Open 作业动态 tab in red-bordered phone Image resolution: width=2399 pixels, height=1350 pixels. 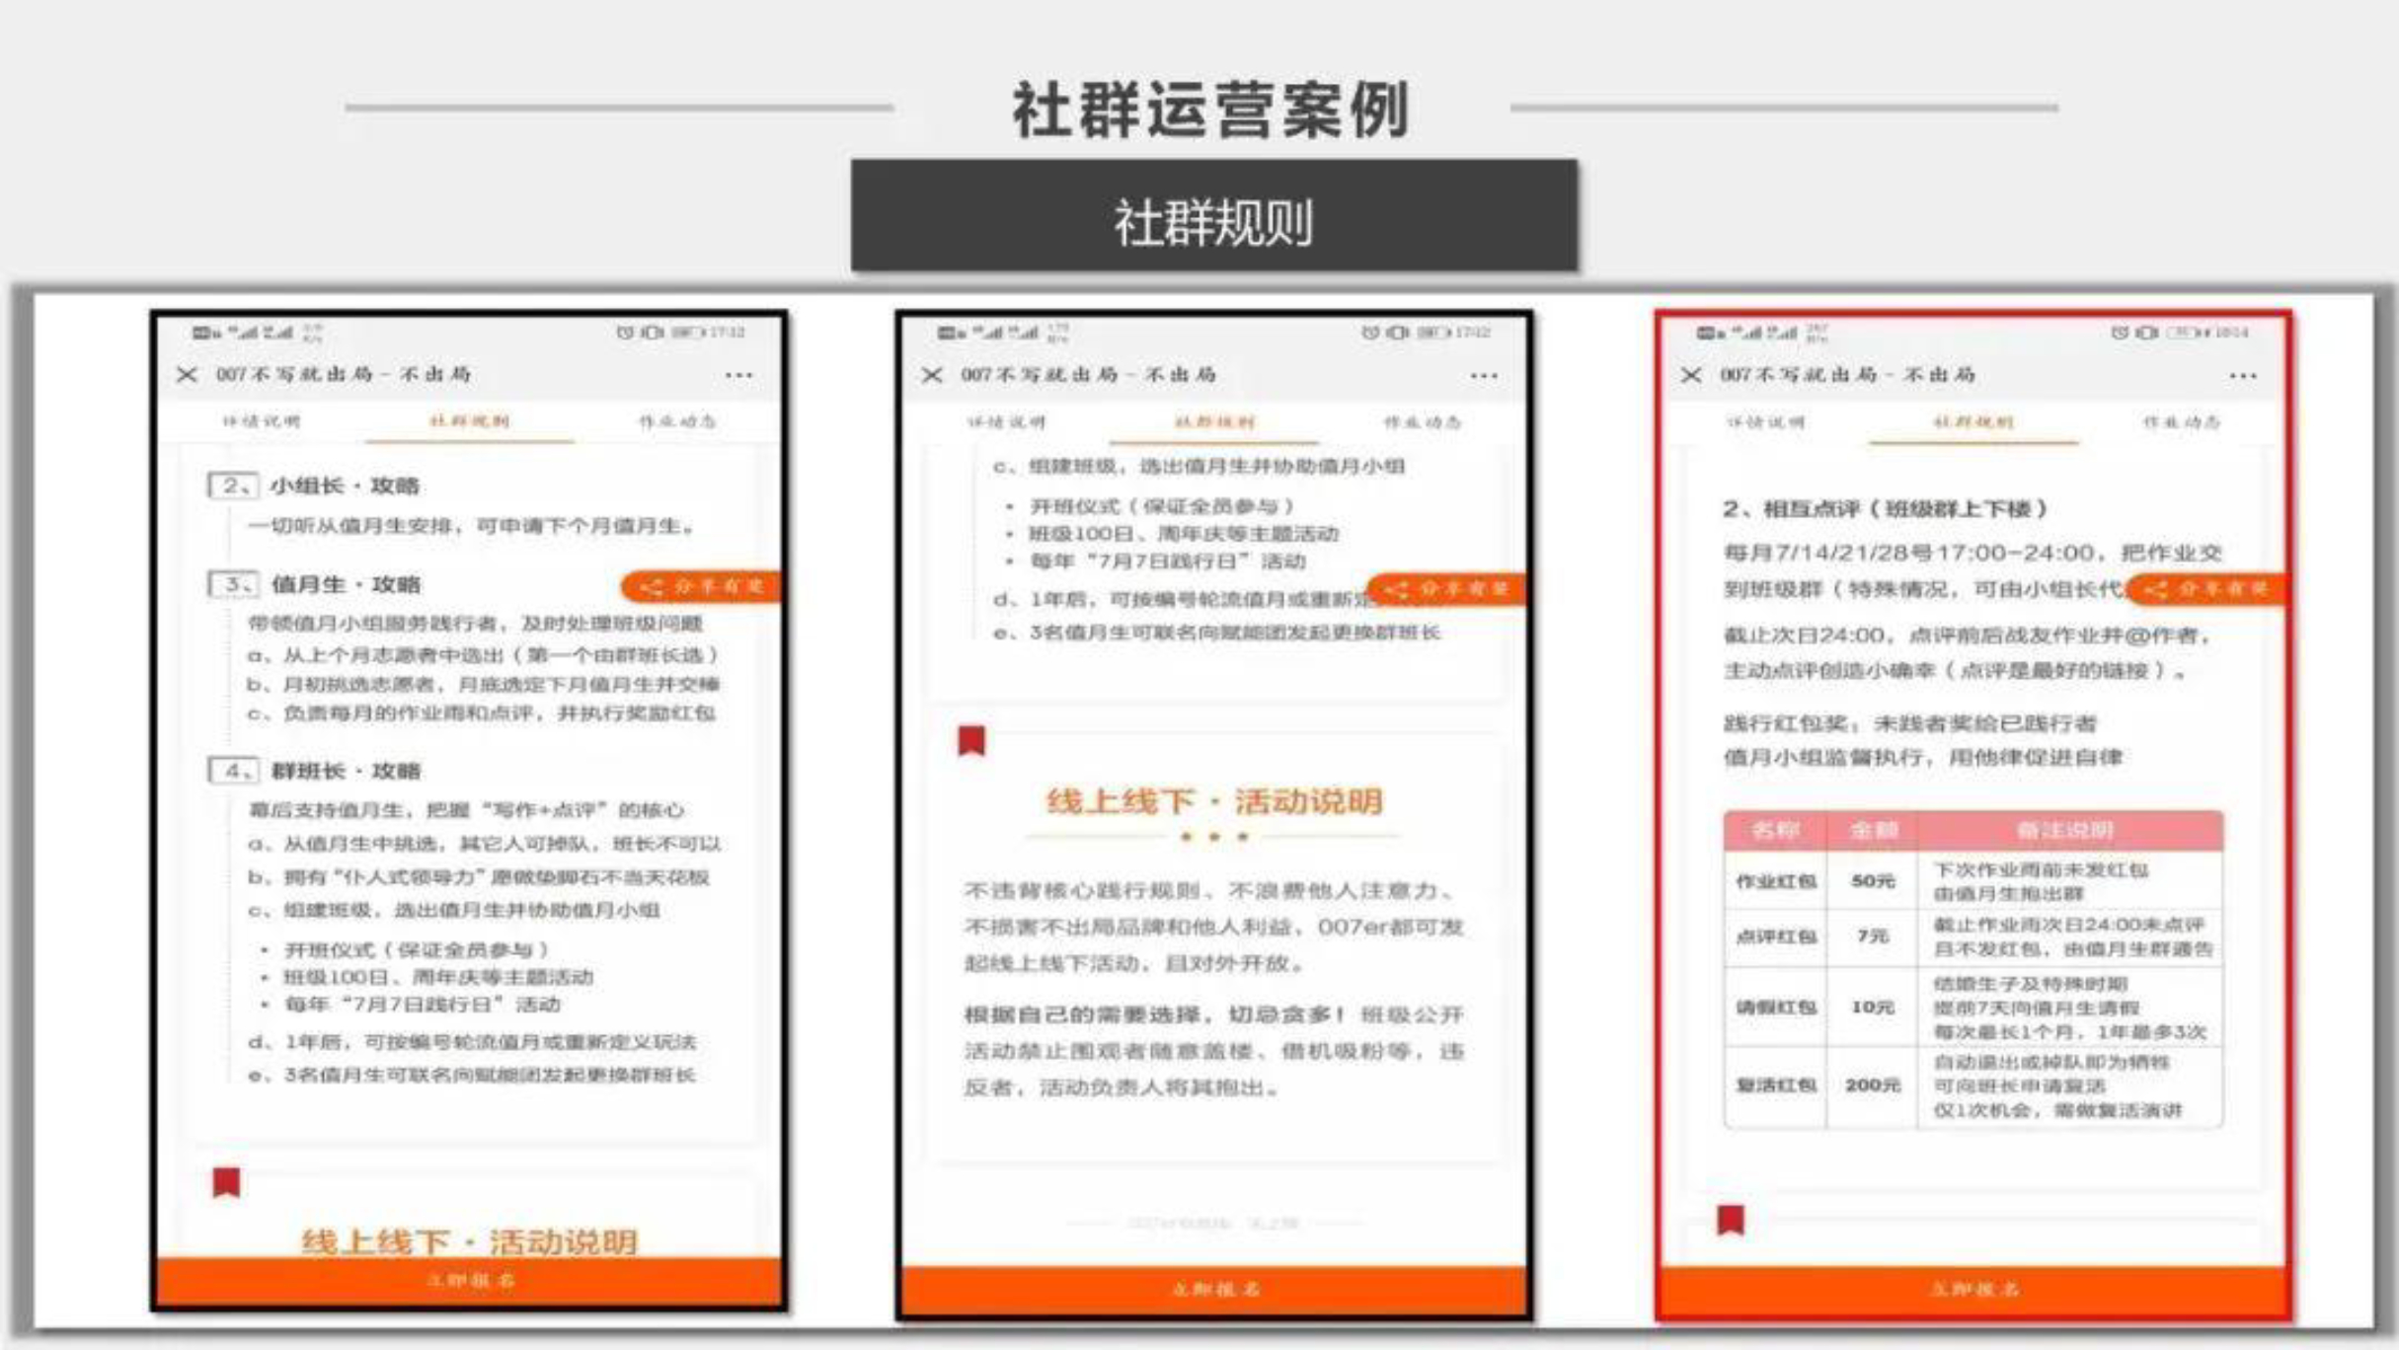(2182, 422)
